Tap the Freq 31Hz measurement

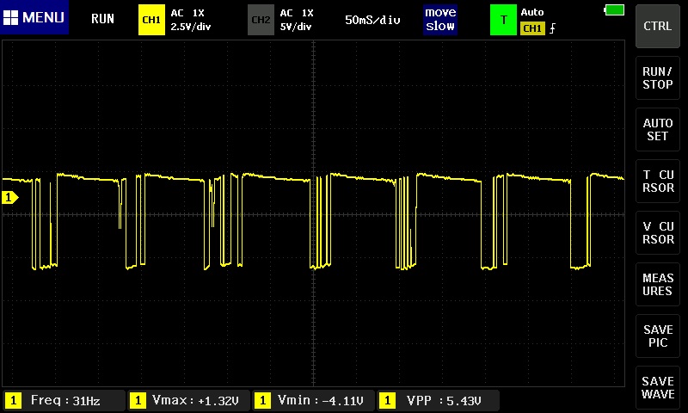65,400
